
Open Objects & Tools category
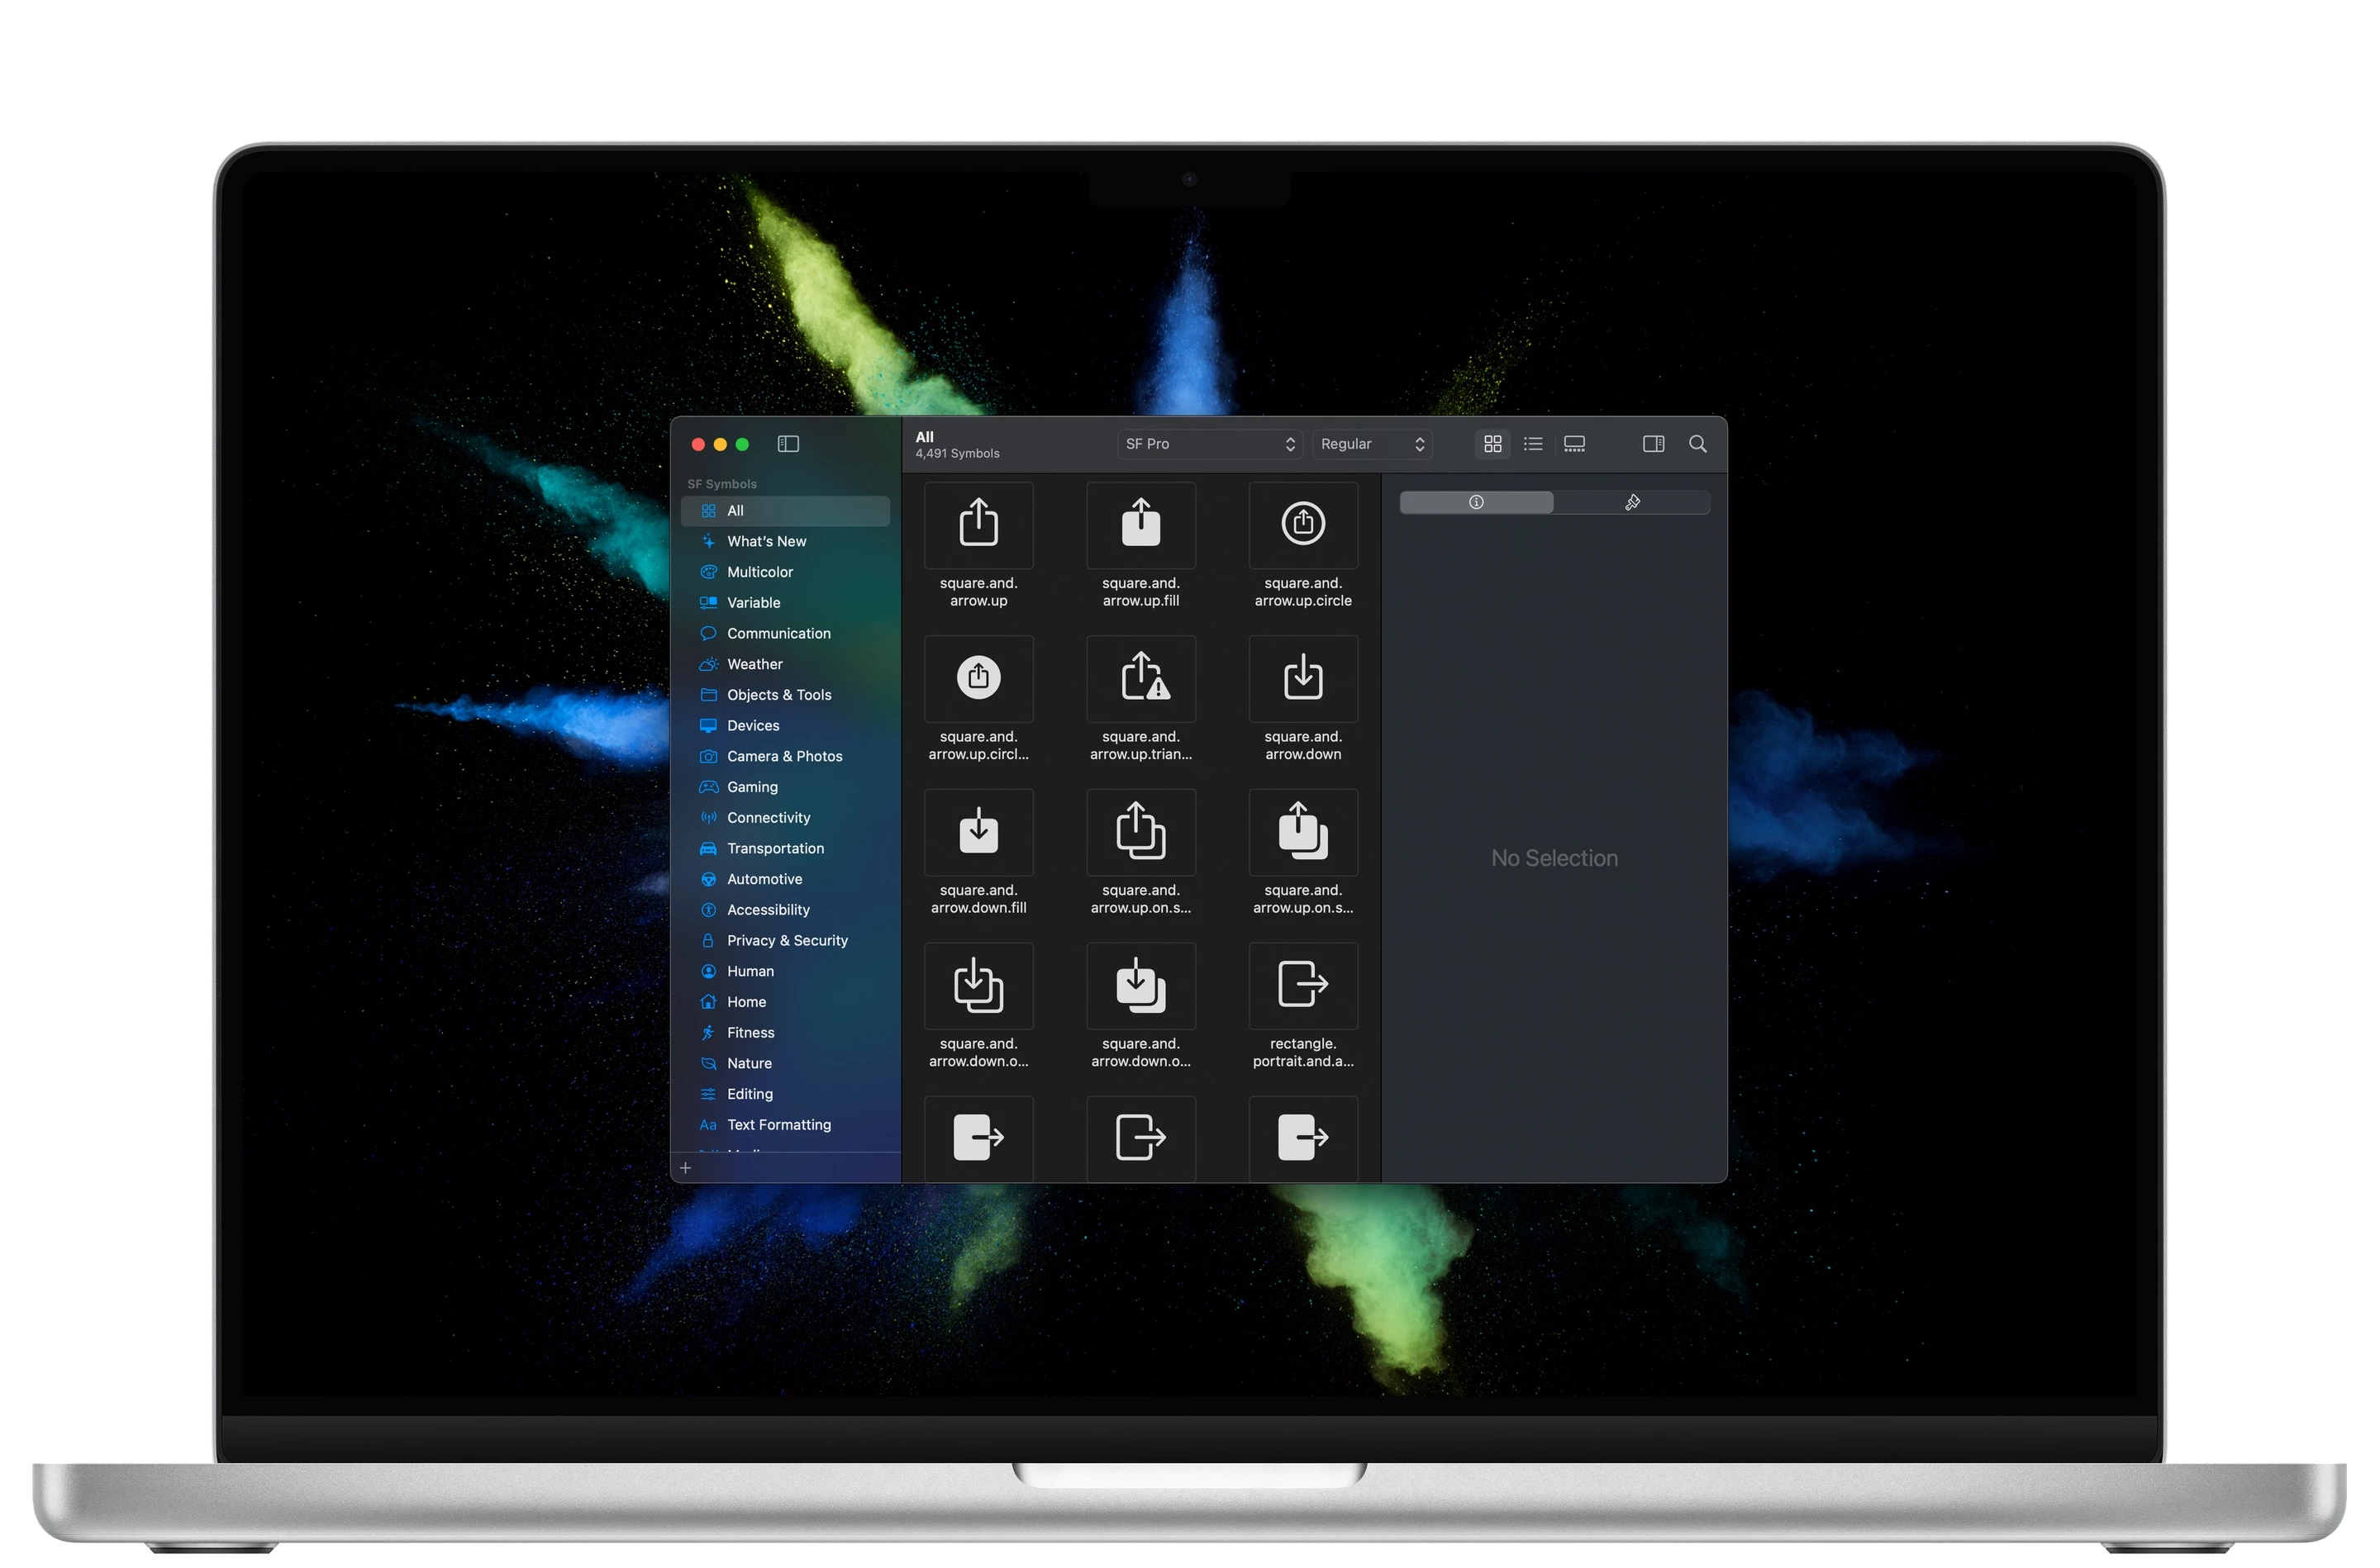785,695
